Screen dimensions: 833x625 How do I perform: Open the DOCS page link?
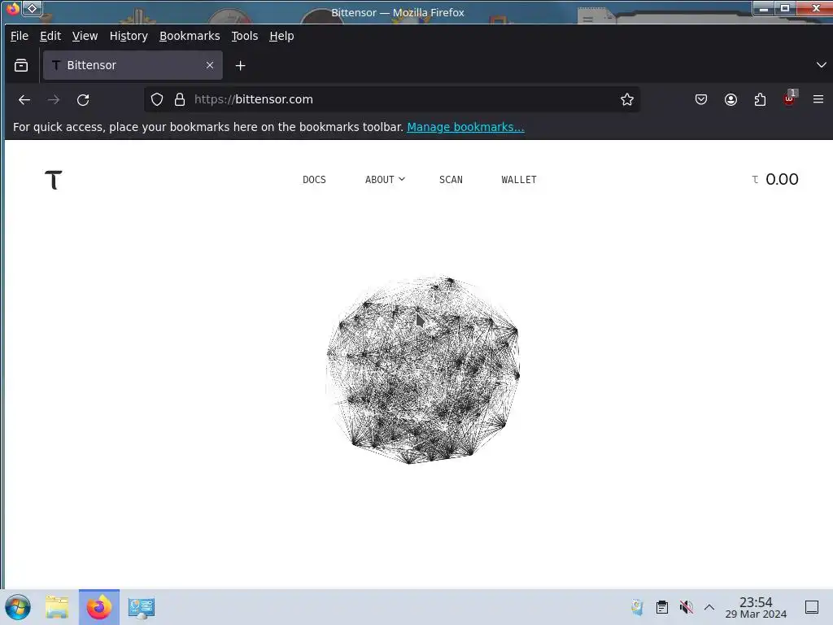click(315, 180)
